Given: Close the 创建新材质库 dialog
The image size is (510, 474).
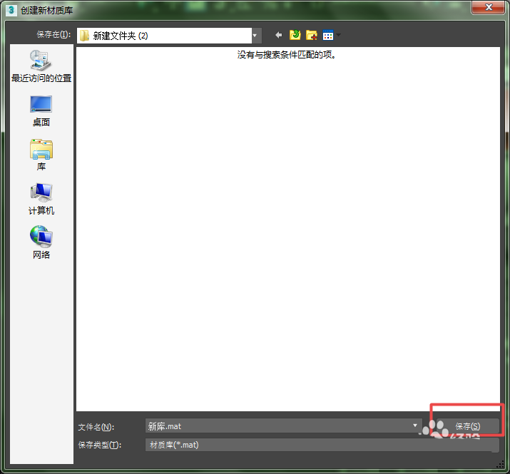Looking at the screenshot, I should coord(488,7).
